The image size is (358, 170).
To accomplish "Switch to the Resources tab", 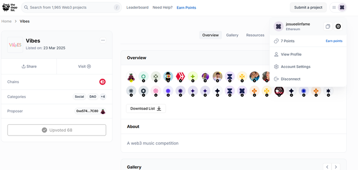I will pos(255,35).
